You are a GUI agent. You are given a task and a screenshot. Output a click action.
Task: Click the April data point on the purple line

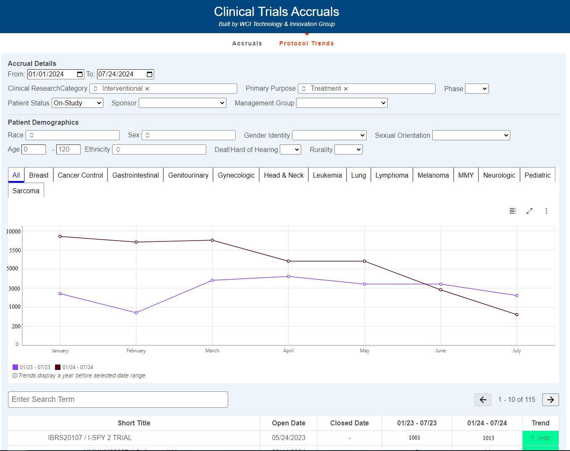(289, 276)
